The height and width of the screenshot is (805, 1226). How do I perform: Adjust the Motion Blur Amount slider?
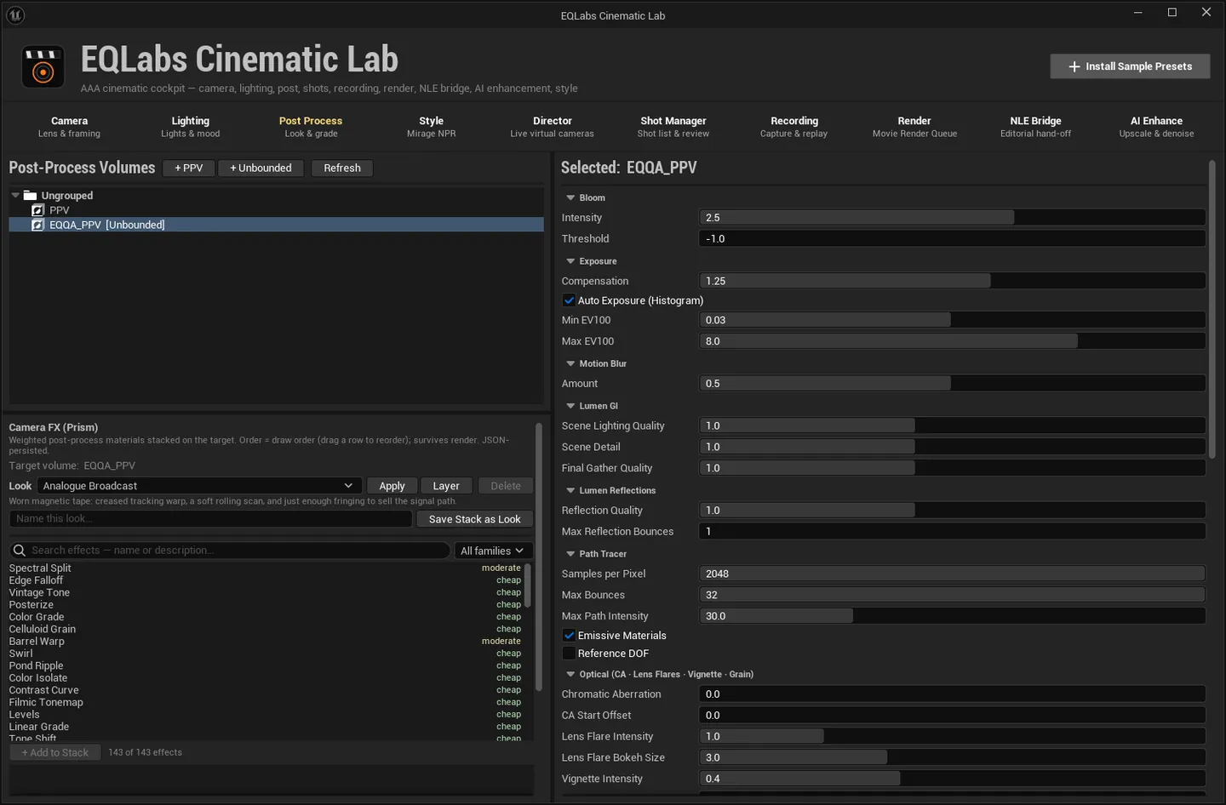[x=952, y=384]
